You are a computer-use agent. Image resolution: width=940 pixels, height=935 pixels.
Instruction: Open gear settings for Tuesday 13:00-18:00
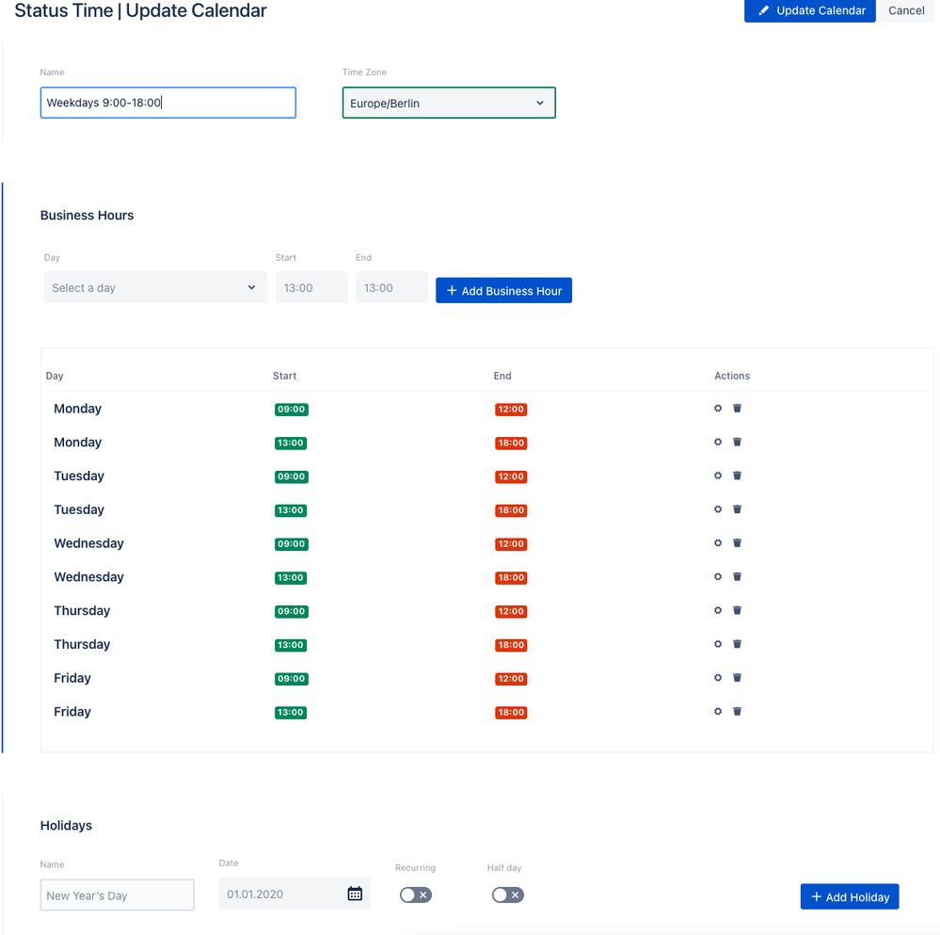[x=718, y=509]
